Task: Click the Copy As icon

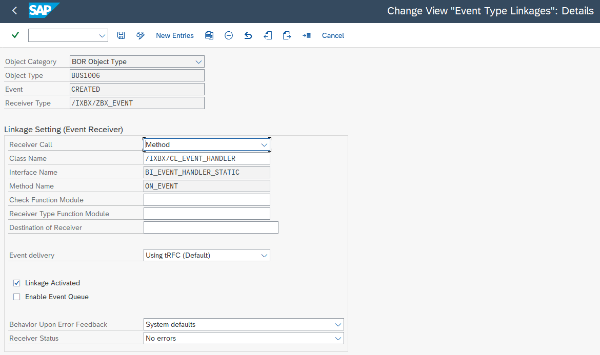Action: [x=209, y=35]
